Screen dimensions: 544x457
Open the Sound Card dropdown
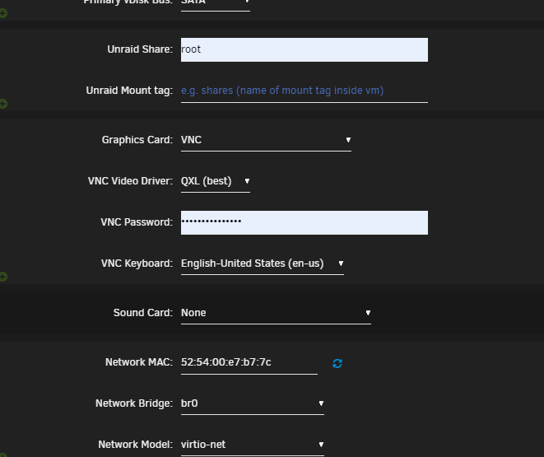coord(276,314)
